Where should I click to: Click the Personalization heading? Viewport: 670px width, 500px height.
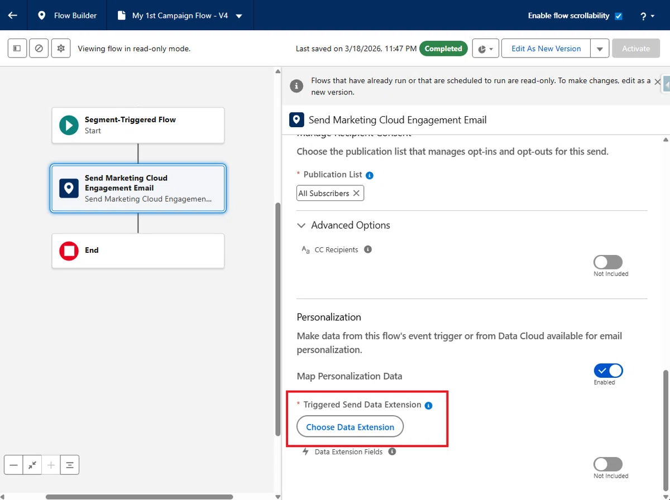329,317
